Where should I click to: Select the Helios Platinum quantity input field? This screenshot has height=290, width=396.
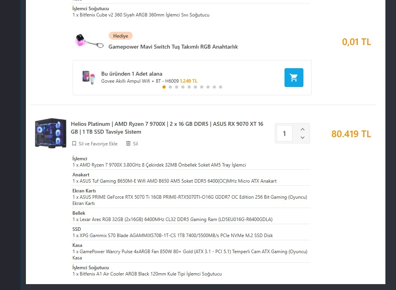[285, 133]
